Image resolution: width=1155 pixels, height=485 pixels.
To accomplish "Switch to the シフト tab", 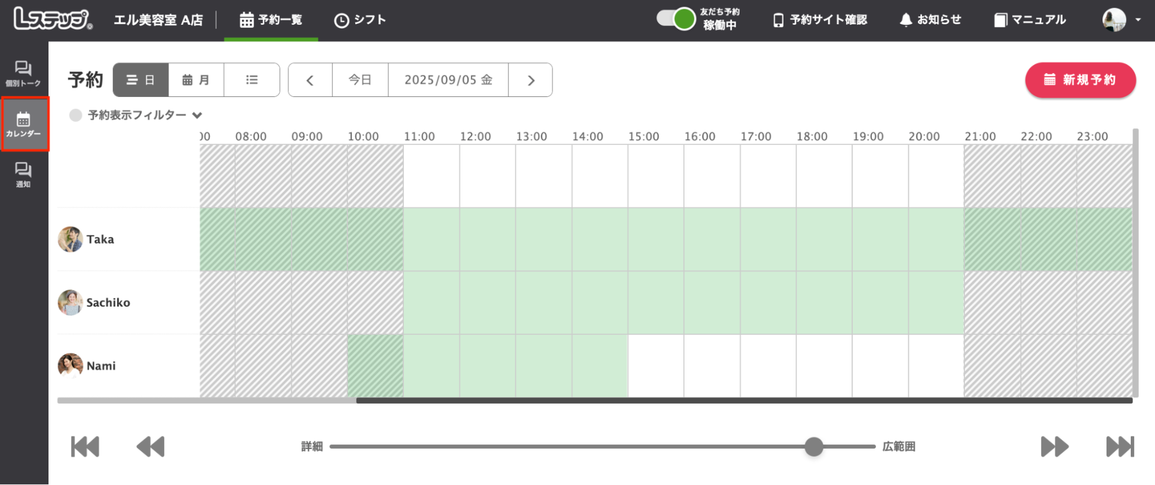I will pos(360,20).
